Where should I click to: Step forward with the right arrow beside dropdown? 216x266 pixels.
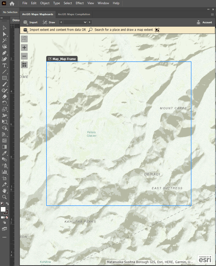click(90, 22)
